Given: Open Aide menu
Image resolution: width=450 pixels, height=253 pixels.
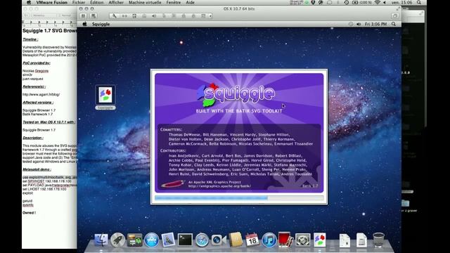Looking at the screenshot, I should (x=190, y=2).
